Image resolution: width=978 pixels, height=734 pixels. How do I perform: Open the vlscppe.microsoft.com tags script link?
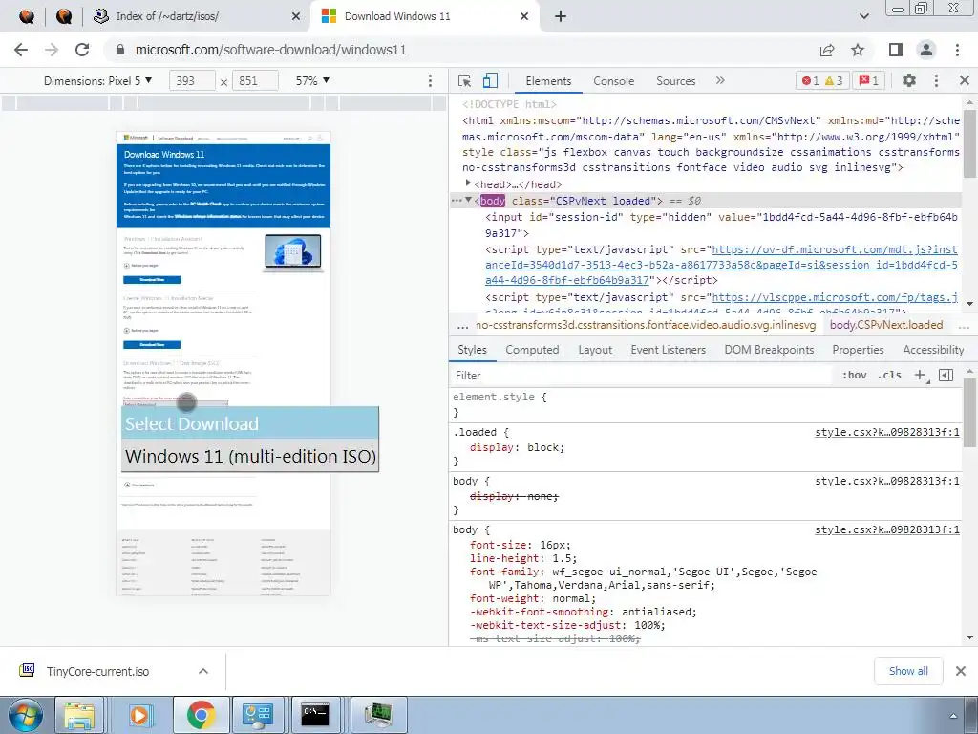pyautogui.click(x=835, y=298)
